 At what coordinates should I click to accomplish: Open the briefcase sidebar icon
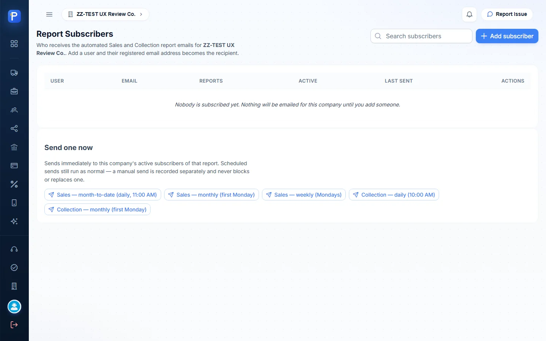(x=14, y=91)
